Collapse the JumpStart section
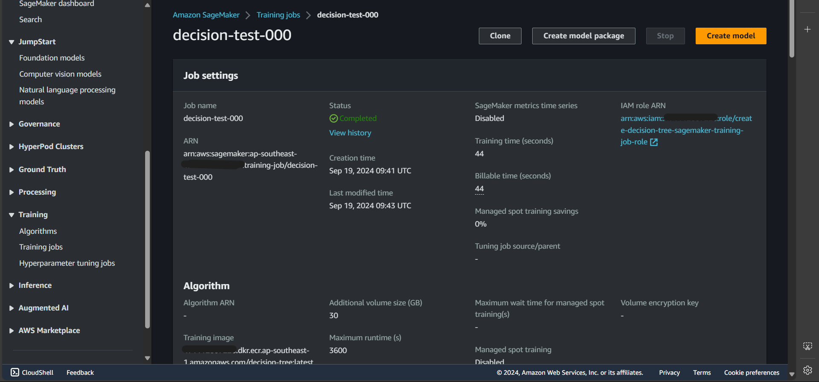 tap(12, 42)
